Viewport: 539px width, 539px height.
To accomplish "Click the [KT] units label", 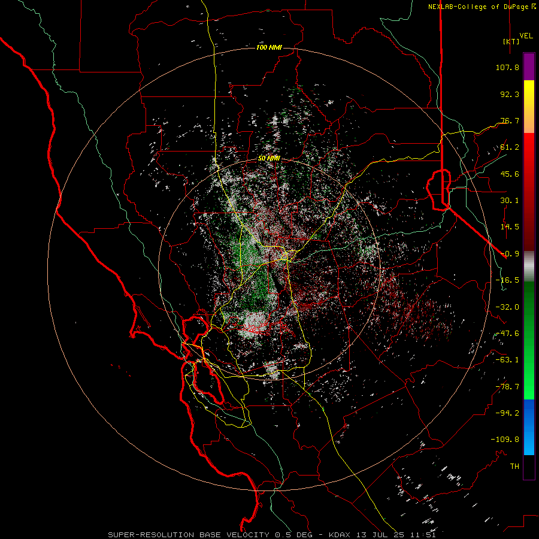I will point(511,41).
